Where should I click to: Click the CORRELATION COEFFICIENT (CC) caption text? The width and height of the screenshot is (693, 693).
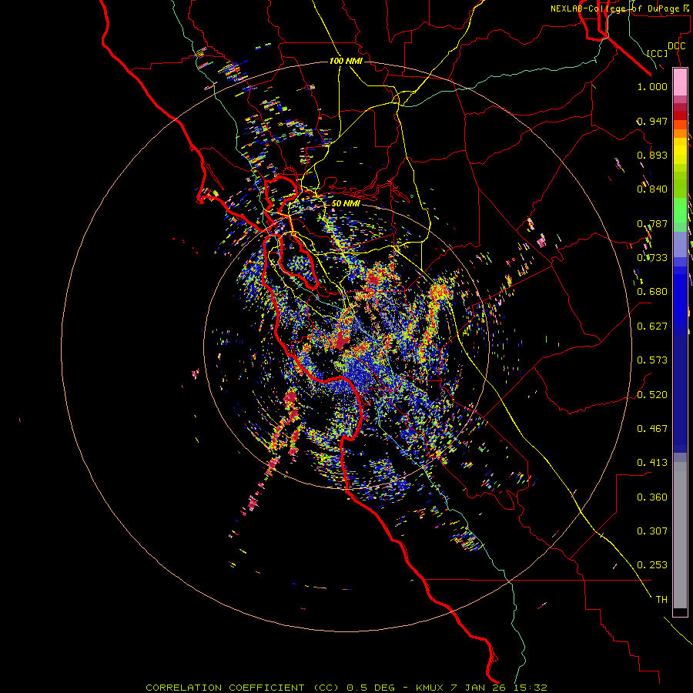[243, 688]
